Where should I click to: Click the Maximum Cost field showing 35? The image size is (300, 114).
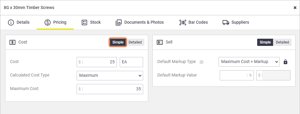[x=110, y=89]
